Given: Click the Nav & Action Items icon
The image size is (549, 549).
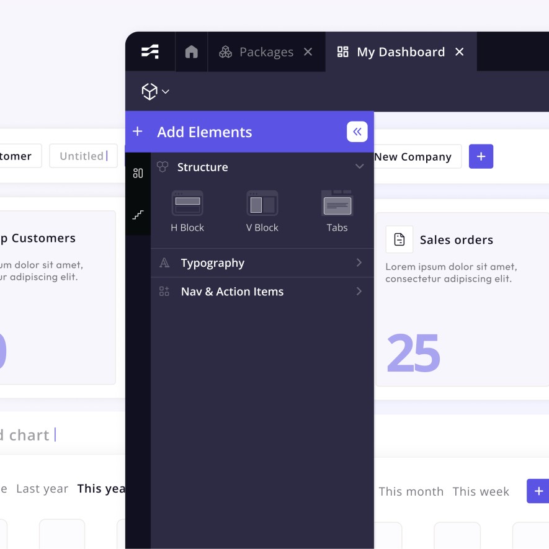Looking at the screenshot, I should pyautogui.click(x=164, y=292).
